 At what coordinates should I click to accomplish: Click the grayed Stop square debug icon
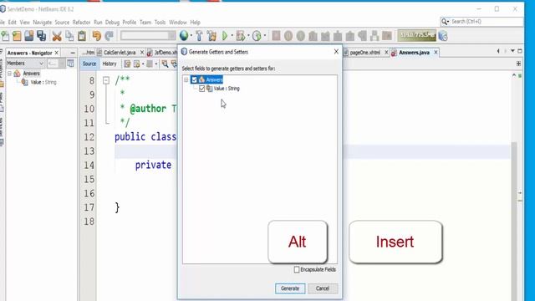pyautogui.click(x=277, y=35)
